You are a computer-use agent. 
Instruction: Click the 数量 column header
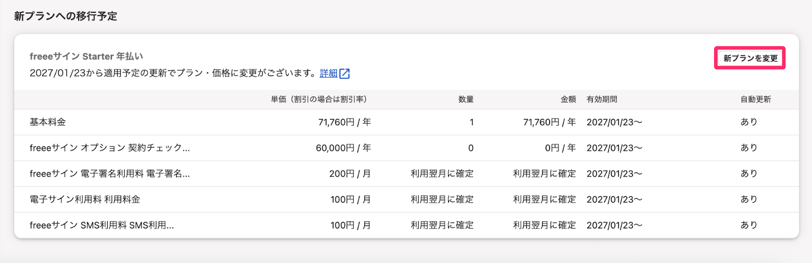tap(466, 99)
